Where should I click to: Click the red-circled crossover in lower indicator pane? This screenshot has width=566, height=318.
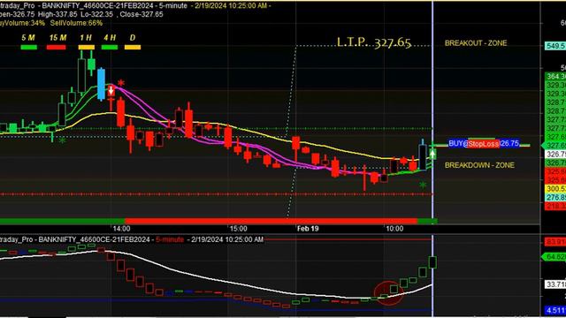click(x=388, y=293)
